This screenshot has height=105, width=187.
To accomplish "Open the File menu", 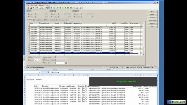I will [28, 5].
